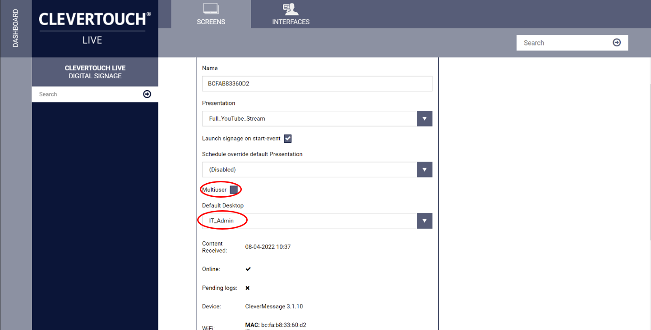651x330 pixels.
Task: Click the Pending logs cross icon
Action: click(247, 288)
